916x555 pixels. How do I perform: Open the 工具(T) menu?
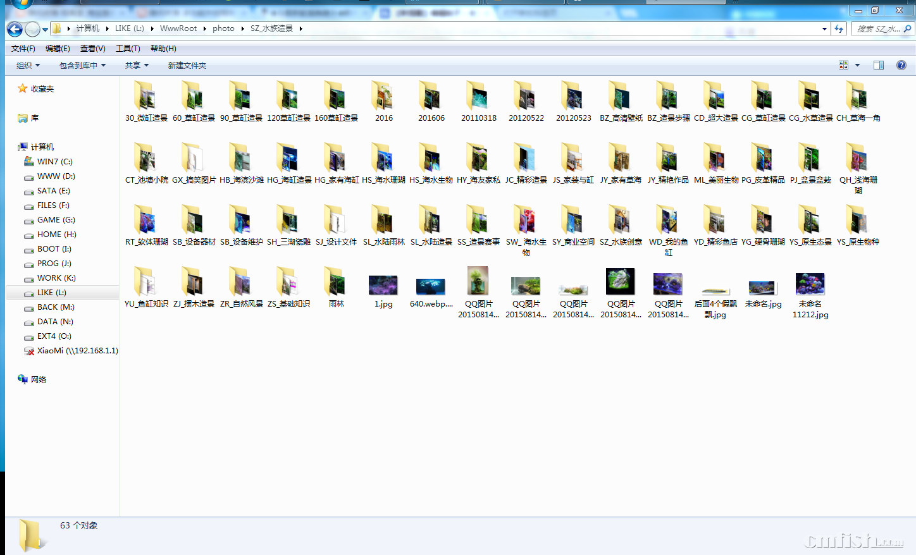(x=128, y=49)
